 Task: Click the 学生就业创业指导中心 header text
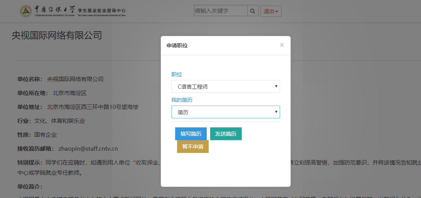point(101,10)
